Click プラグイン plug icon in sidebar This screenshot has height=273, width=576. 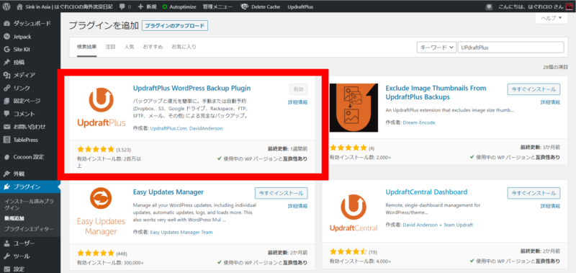pyautogui.click(x=6, y=187)
